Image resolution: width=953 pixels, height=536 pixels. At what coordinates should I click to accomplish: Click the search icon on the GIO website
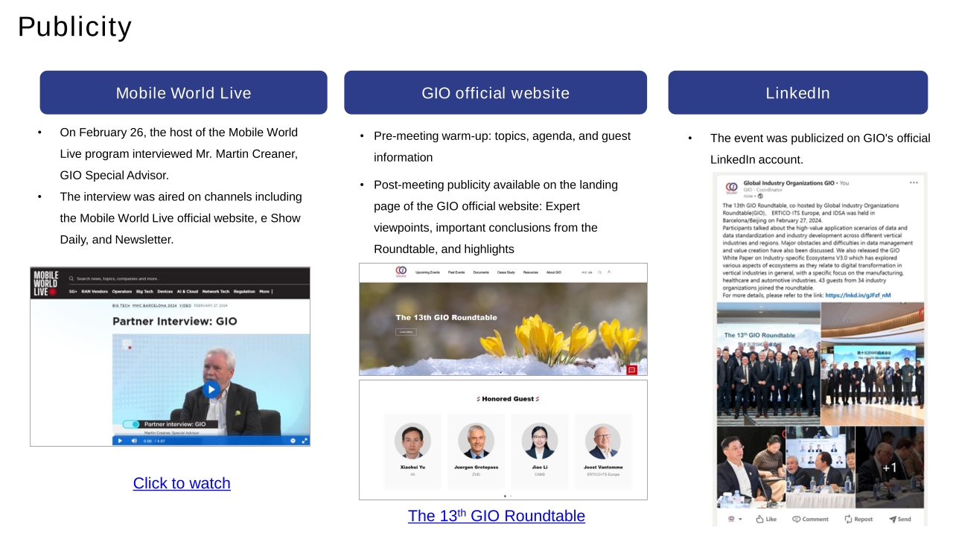(600, 272)
